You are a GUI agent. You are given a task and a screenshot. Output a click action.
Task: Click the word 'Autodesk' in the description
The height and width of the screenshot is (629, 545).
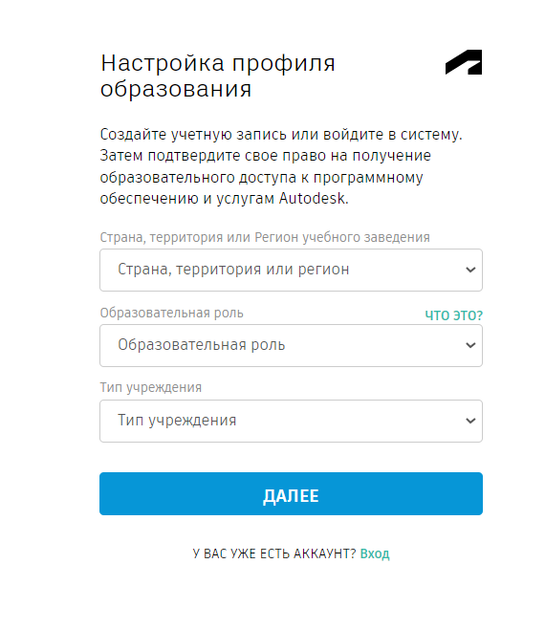(x=314, y=199)
